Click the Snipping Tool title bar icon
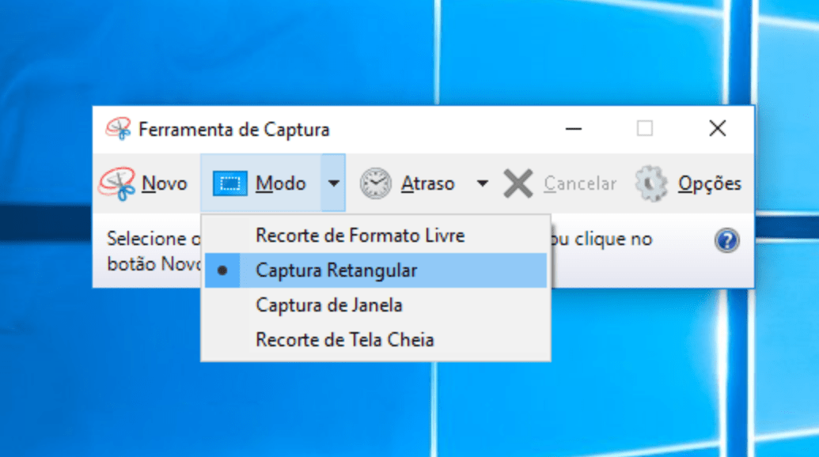 (119, 128)
